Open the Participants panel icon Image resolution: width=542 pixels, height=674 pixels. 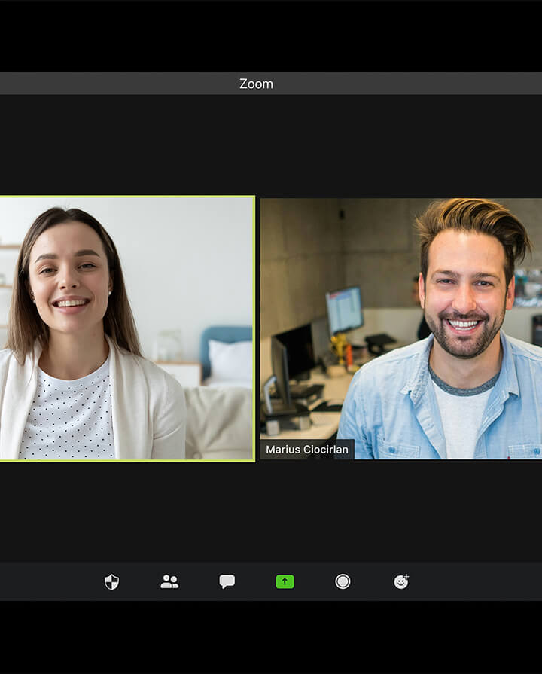pyautogui.click(x=169, y=581)
